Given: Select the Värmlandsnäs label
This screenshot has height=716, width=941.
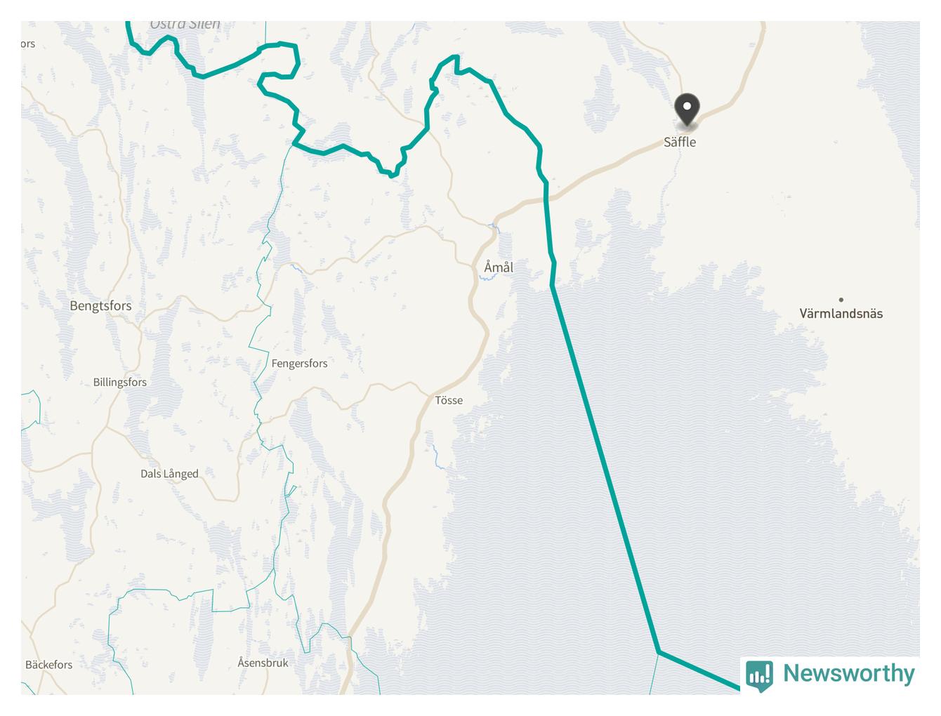Looking at the screenshot, I should 841,314.
